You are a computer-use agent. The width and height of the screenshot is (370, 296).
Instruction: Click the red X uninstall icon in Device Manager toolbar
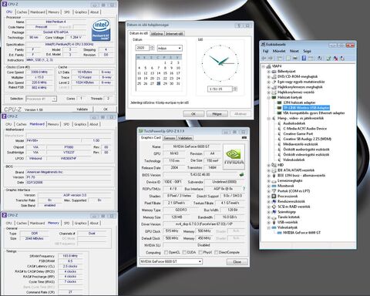click(336, 59)
